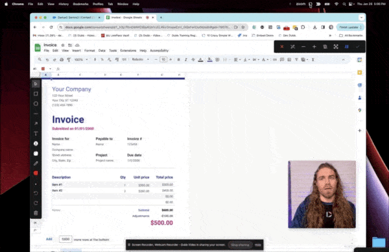This screenshot has width=389, height=252.
Task: Open the Insert menu
Action: pyautogui.click(x=77, y=51)
